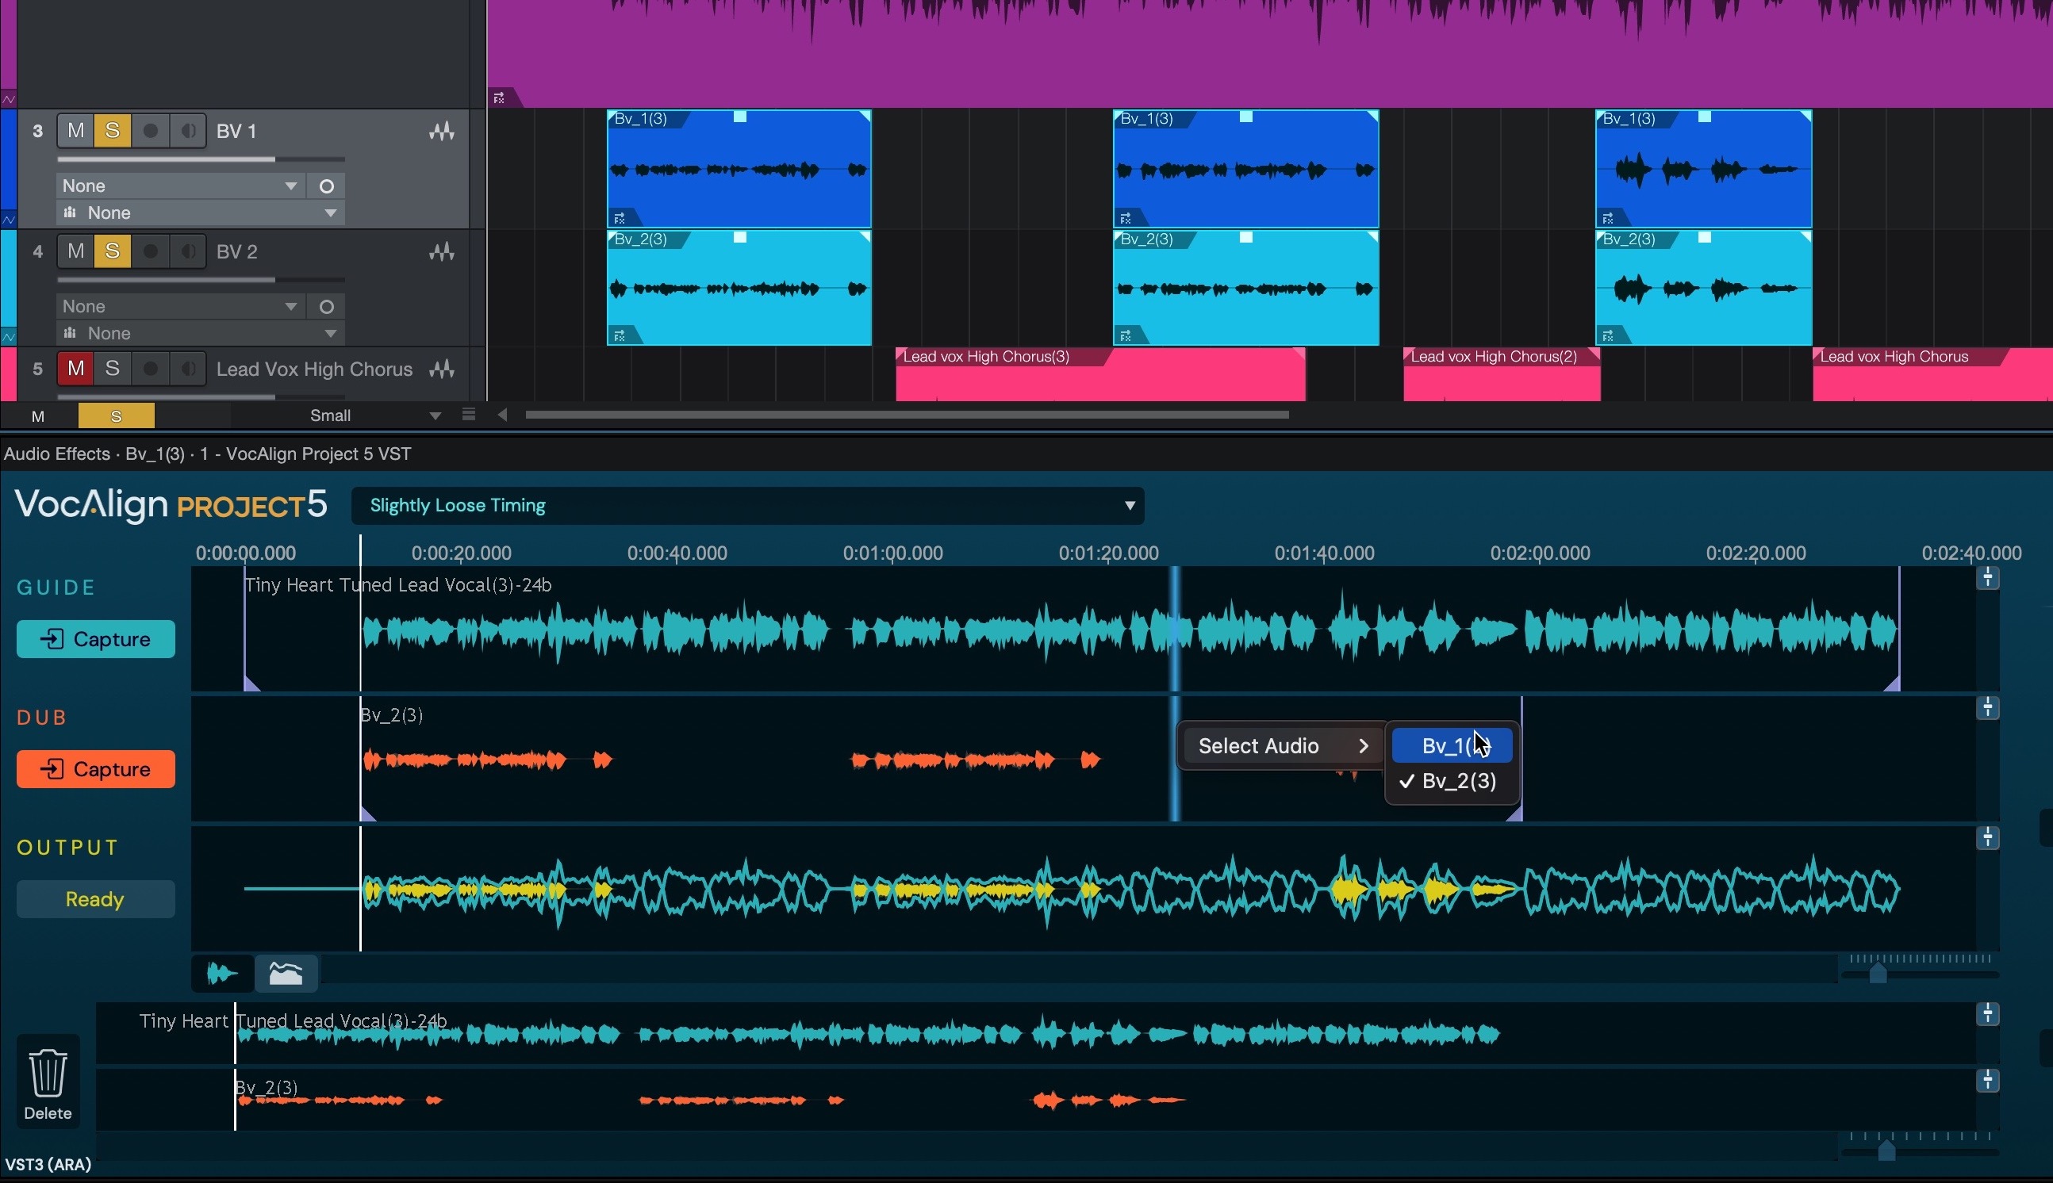This screenshot has width=2053, height=1183.
Task: Click the Delete trash can icon
Action: click(x=47, y=1073)
